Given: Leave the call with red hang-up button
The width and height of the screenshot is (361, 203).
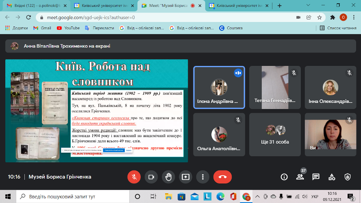Looking at the screenshot, I should (x=222, y=177).
